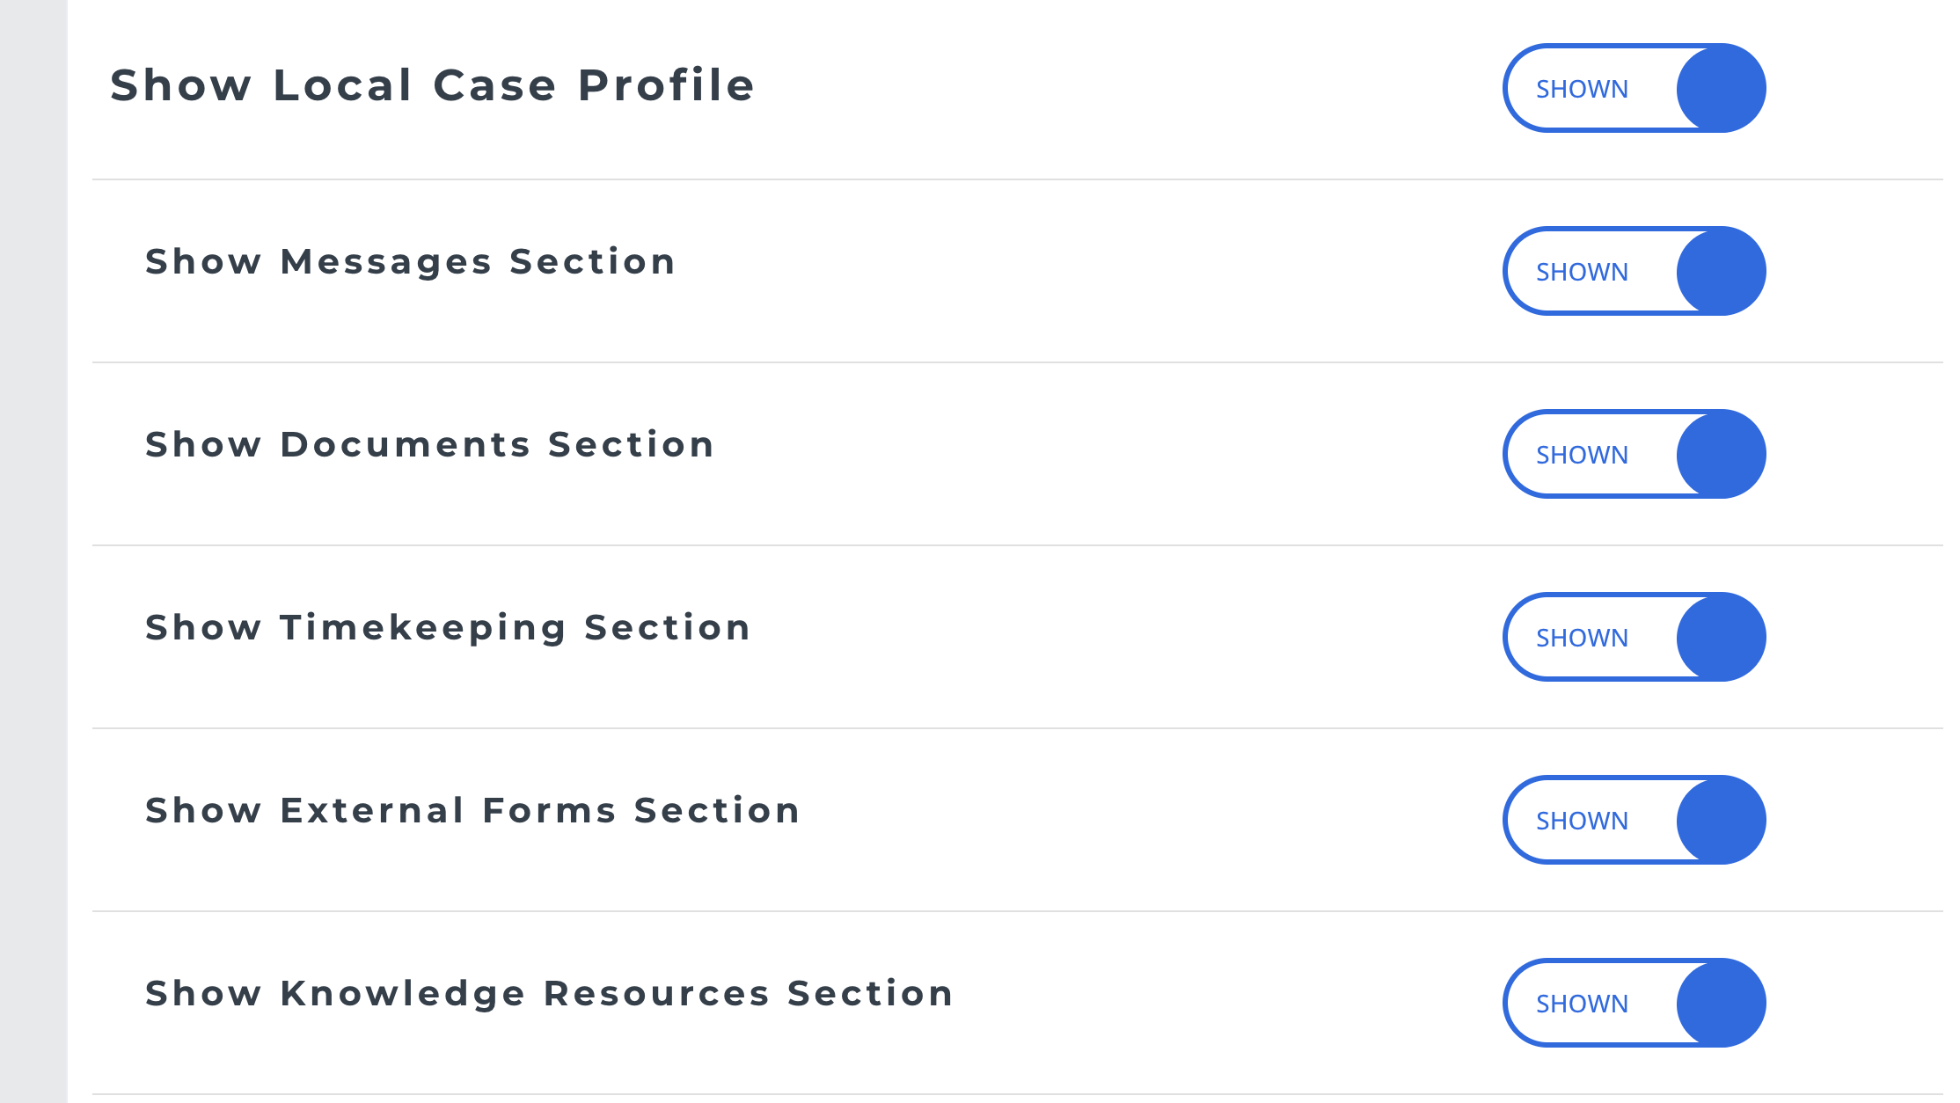Select the "Show Documents Section" label text
Screen dimensions: 1960x1103
point(429,445)
